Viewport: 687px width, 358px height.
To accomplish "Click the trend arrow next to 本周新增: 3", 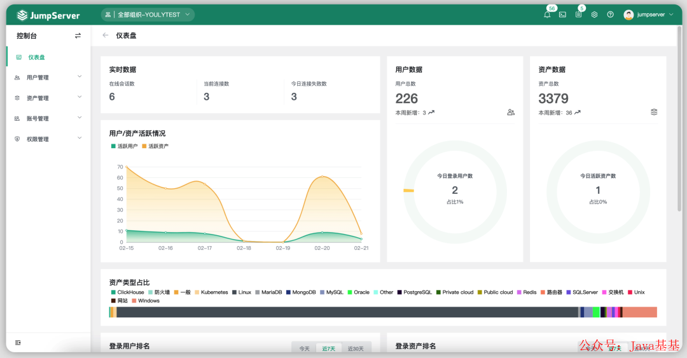I will click(x=431, y=113).
